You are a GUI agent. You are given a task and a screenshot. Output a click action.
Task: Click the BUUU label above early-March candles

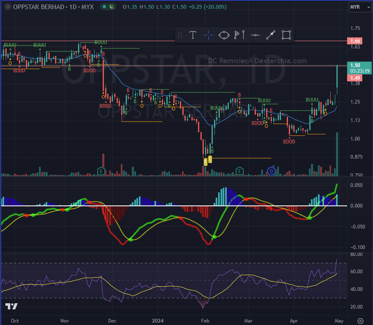pos(264,100)
